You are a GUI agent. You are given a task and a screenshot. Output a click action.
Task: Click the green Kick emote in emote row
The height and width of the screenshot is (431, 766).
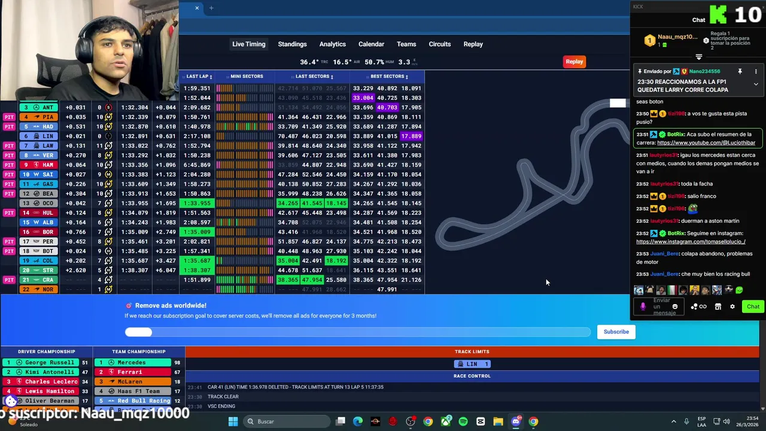click(x=740, y=290)
